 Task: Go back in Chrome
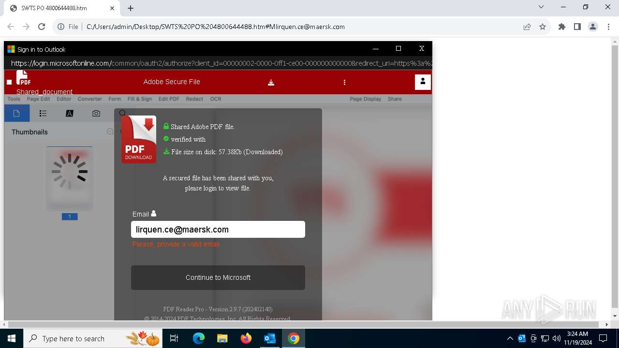11,27
